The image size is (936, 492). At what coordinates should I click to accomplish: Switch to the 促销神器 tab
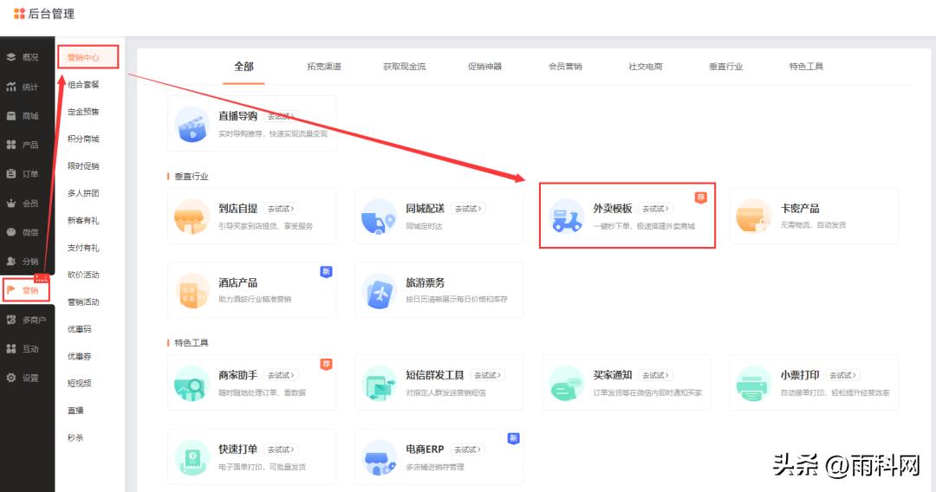coord(484,66)
